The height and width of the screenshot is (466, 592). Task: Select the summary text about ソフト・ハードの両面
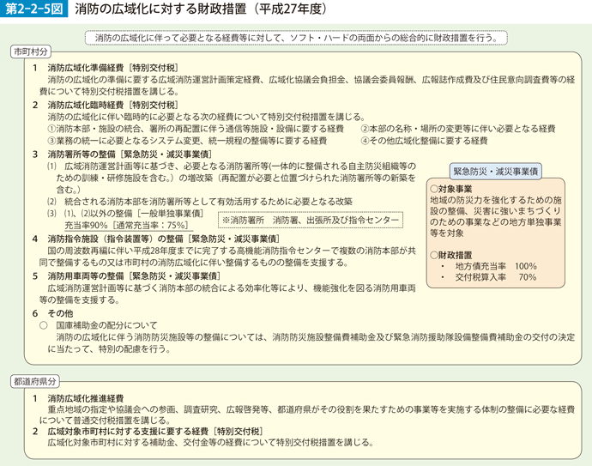click(296, 38)
